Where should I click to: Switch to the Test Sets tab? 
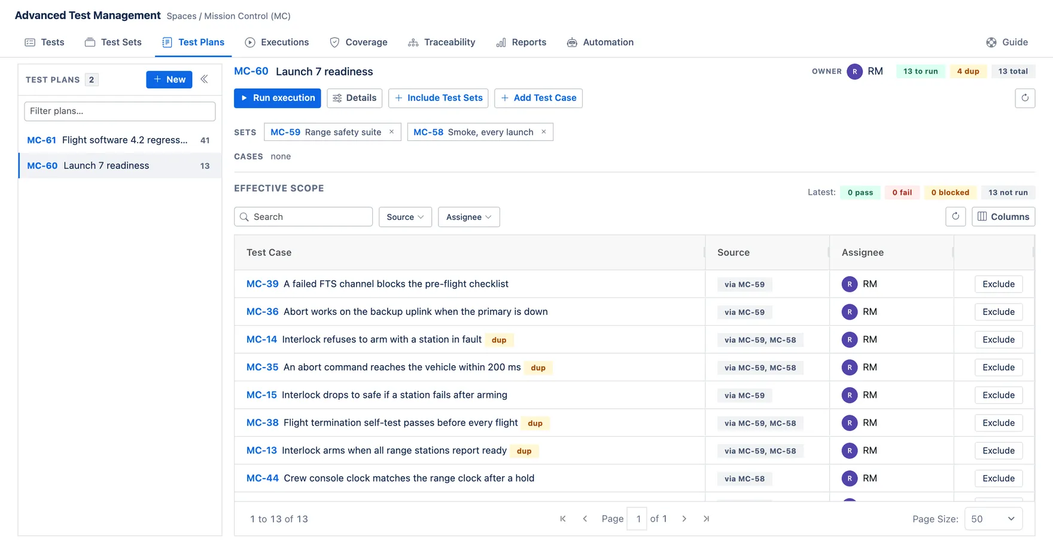(x=113, y=42)
